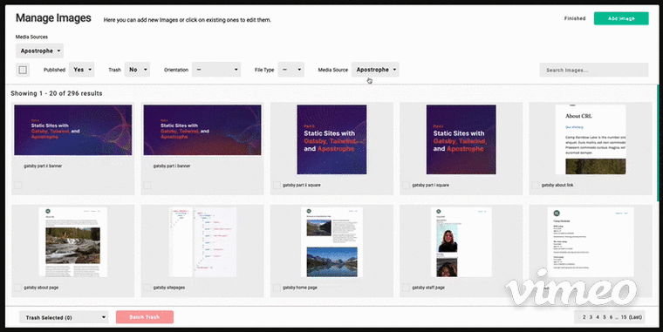Expand the File Type filter dropdown
The image size is (663, 332).
pyautogui.click(x=290, y=70)
